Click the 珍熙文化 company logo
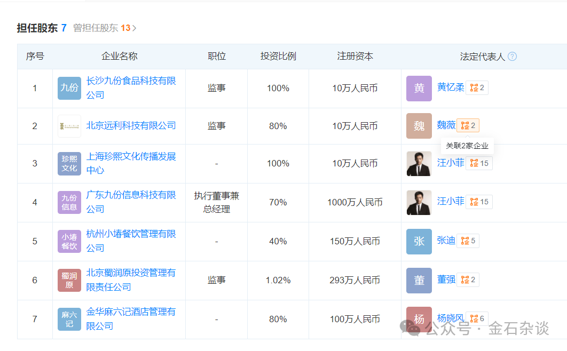Viewport: 567px width, 351px height. [x=69, y=164]
